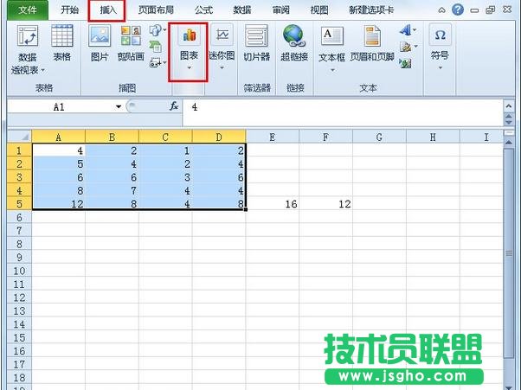The width and height of the screenshot is (521, 390).
Task: Switch to Page Layout (页面布局) tab
Action: 156,10
